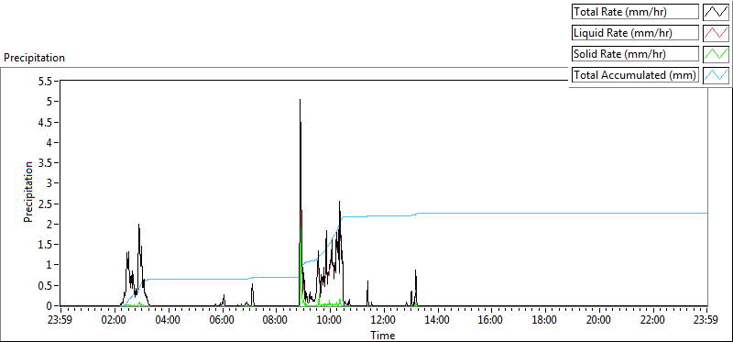Screen dimensions: 733x342
Task: Click the 4.5 y-axis tick label
Action: coord(46,122)
